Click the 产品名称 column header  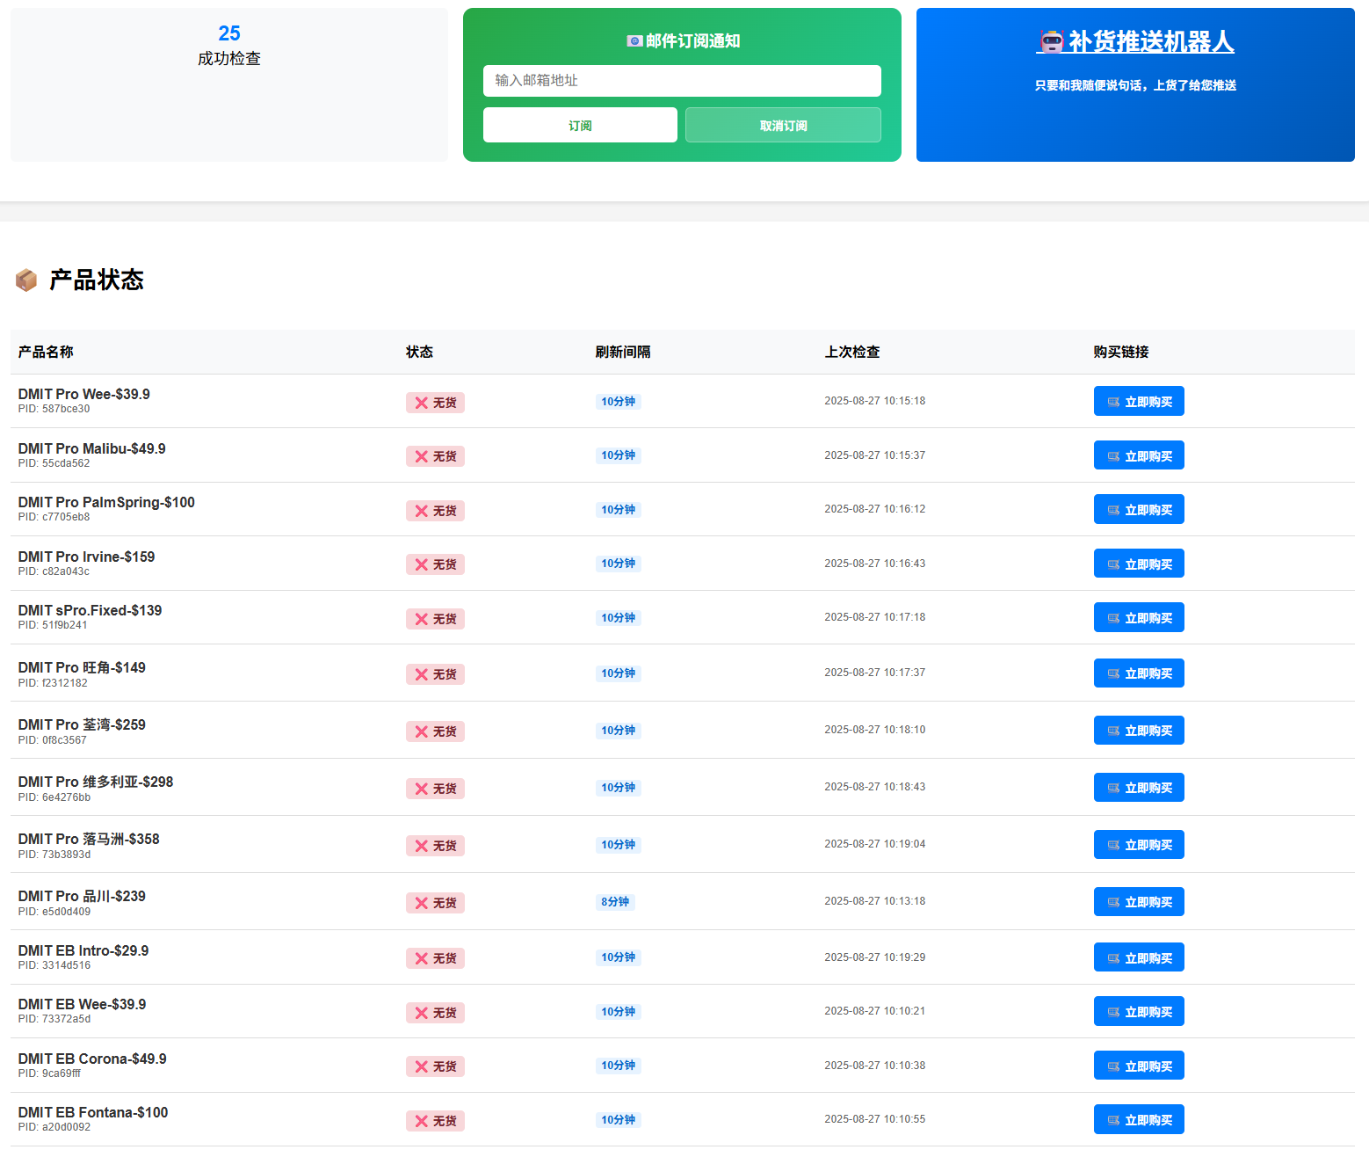(46, 352)
